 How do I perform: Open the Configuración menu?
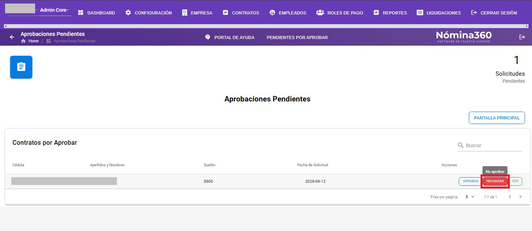pyautogui.click(x=148, y=13)
